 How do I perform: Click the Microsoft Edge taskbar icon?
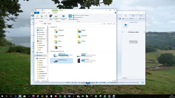(x=16, y=96)
